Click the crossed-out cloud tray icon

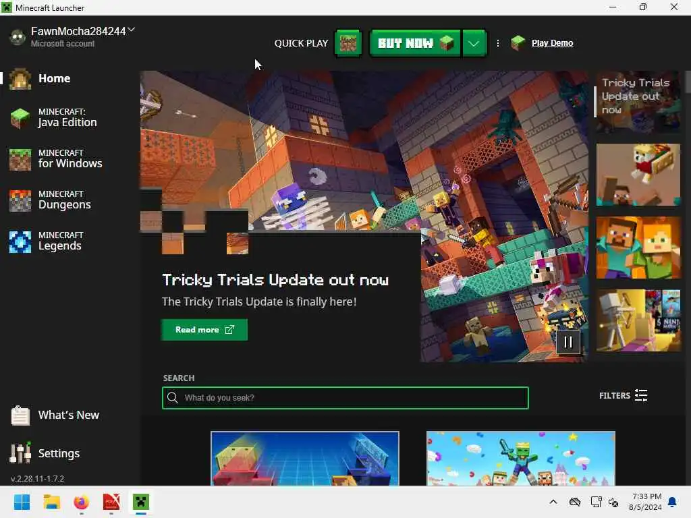575,502
